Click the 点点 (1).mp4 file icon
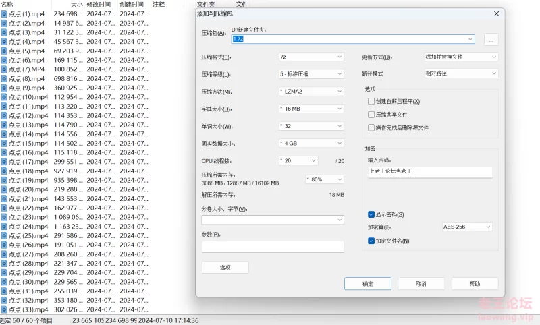The image size is (540, 325). coord(4,13)
